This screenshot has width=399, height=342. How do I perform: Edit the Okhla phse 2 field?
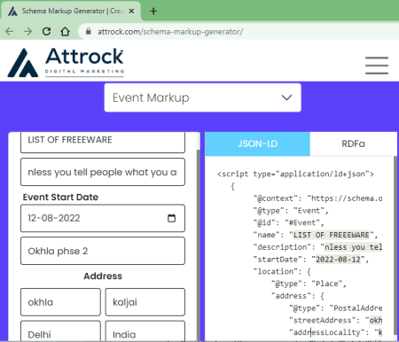pyautogui.click(x=103, y=251)
